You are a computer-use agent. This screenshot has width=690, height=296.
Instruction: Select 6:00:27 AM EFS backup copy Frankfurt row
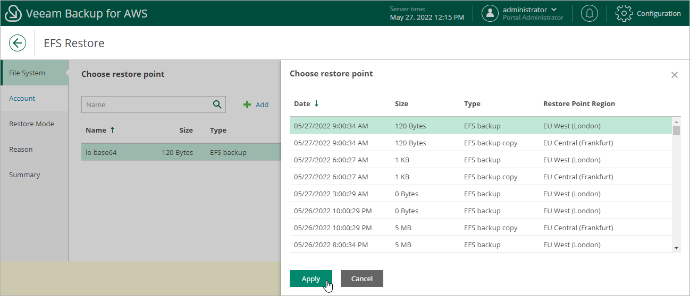481,177
